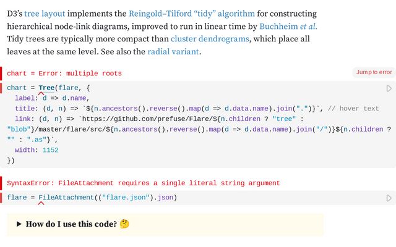Click the Jump to error button

point(374,72)
